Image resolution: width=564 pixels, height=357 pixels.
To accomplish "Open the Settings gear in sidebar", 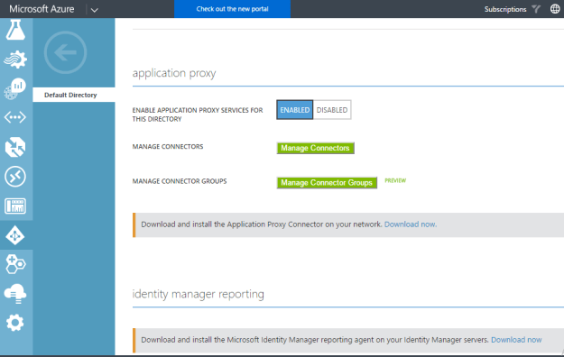I will [x=15, y=323].
